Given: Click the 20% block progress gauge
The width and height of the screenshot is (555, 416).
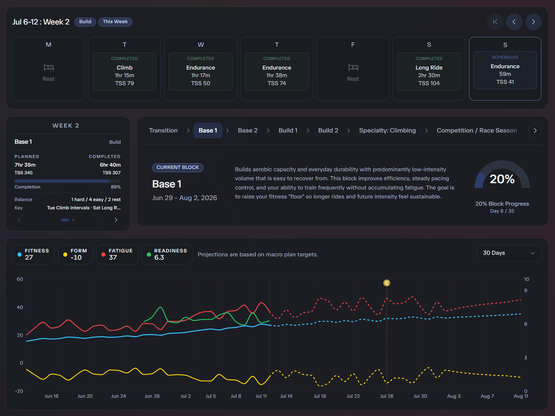Looking at the screenshot, I should [502, 175].
